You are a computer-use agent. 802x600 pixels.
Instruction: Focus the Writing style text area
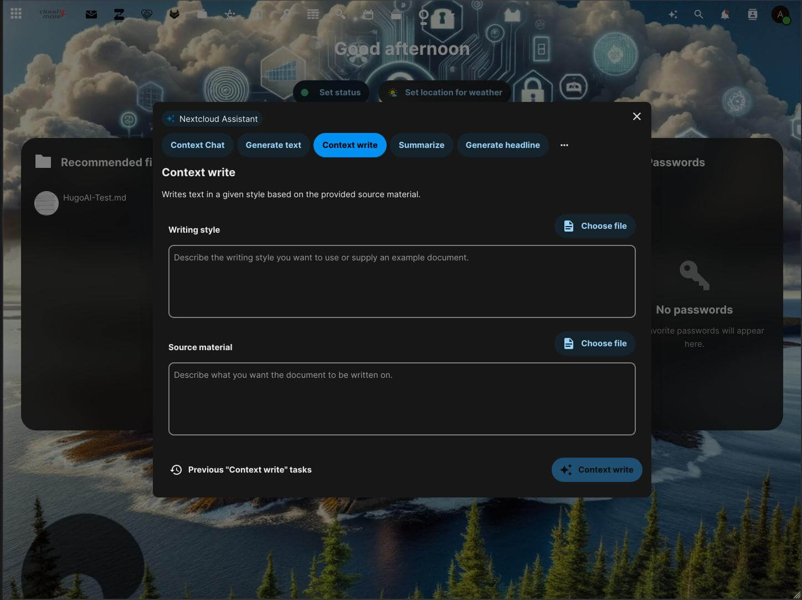402,281
